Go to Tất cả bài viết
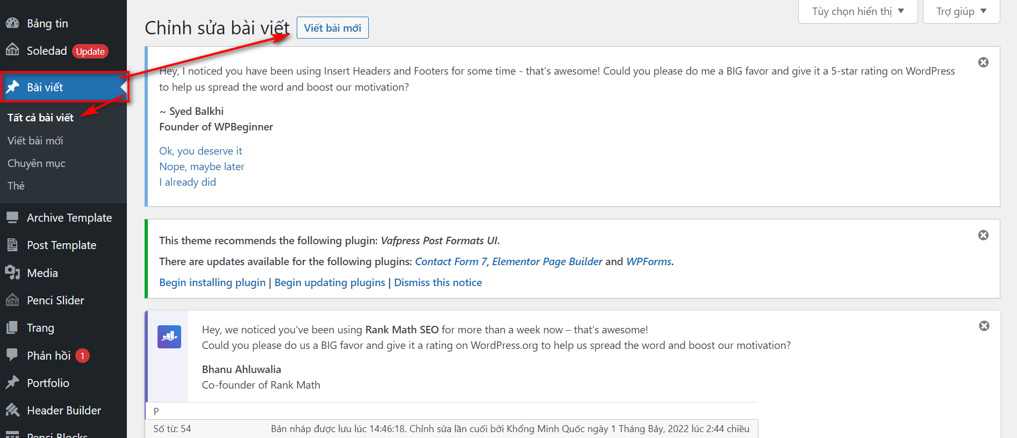The width and height of the screenshot is (1017, 438). tap(40, 118)
